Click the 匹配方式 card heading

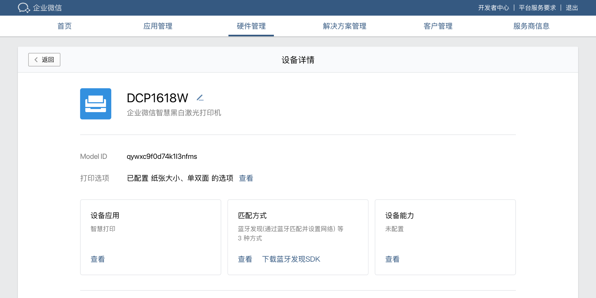coord(252,216)
